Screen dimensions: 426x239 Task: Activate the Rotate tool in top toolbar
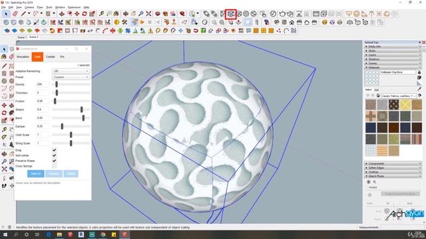point(85,13)
